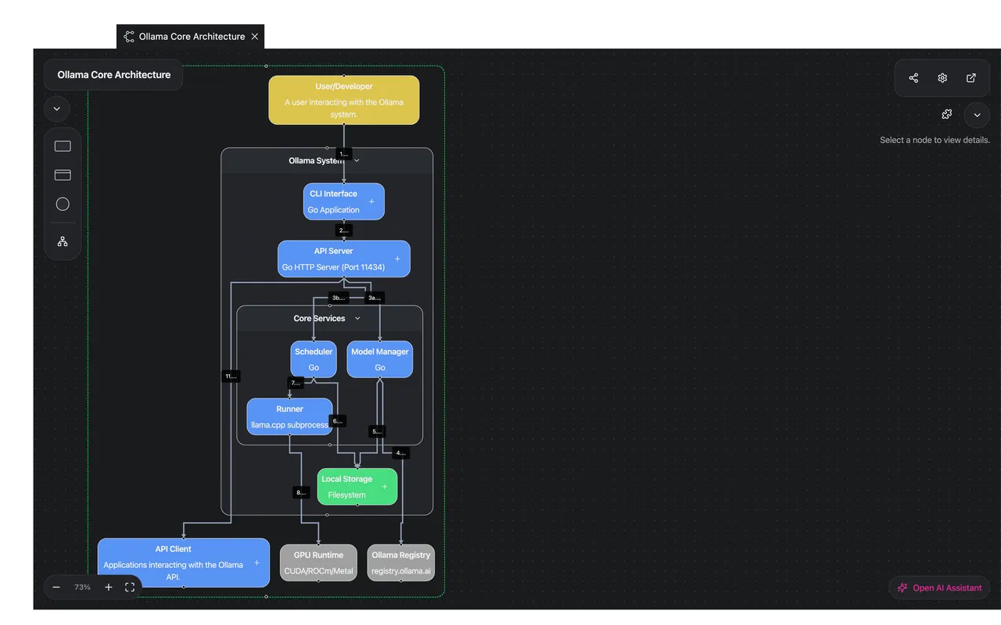
Task: Click the edge label 8
Action: tap(302, 492)
